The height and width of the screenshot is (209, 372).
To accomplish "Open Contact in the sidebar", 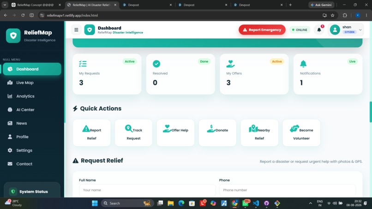I will tap(32, 164).
